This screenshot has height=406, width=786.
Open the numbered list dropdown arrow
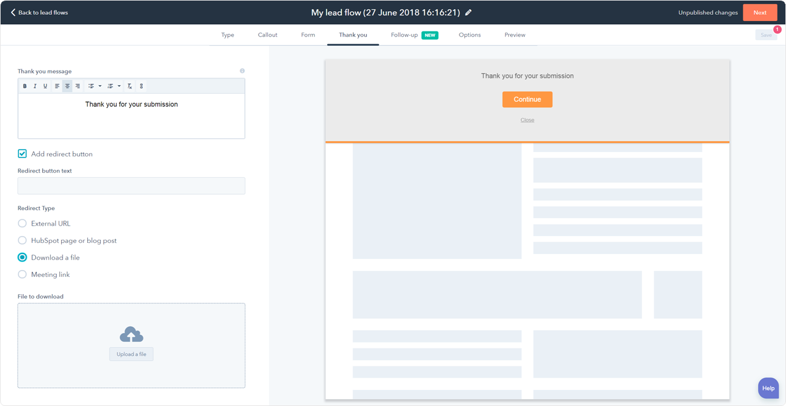click(119, 87)
